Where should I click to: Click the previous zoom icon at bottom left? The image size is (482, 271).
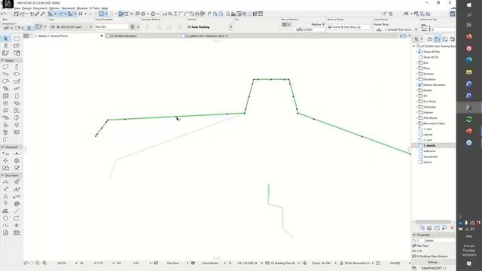(26, 263)
